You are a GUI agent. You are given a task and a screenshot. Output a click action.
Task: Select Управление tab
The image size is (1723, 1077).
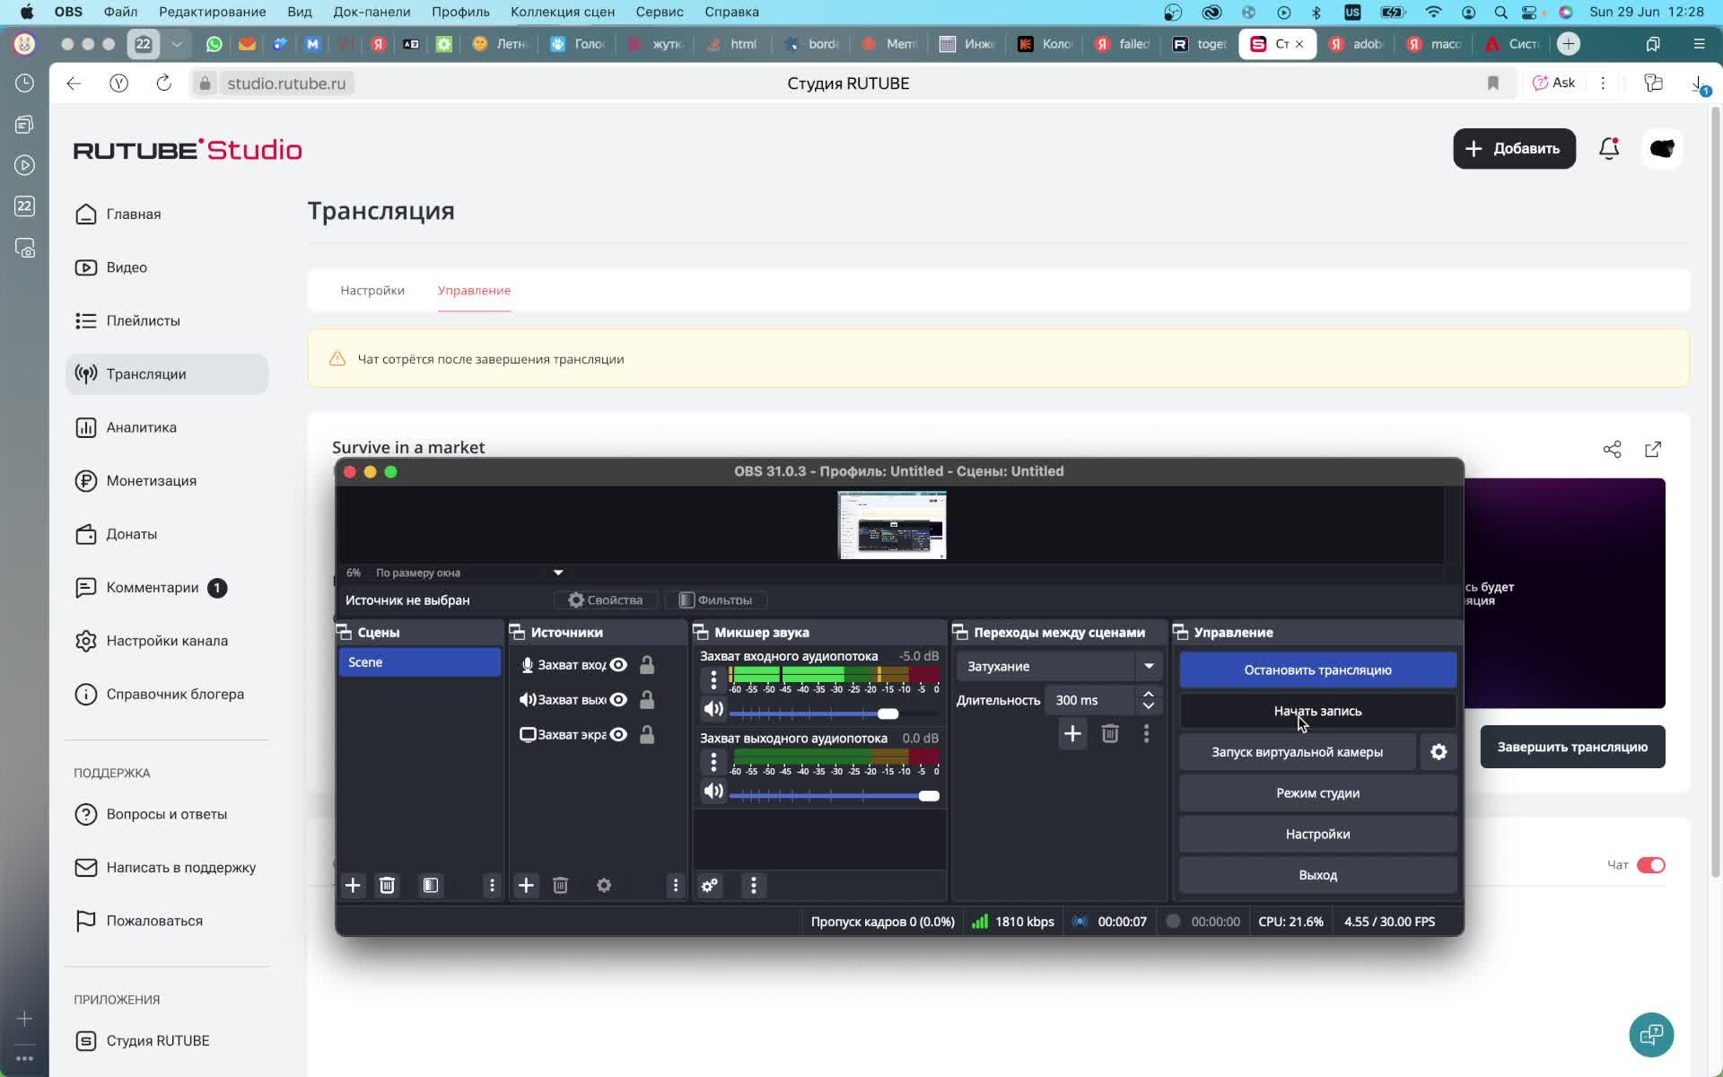tap(474, 290)
